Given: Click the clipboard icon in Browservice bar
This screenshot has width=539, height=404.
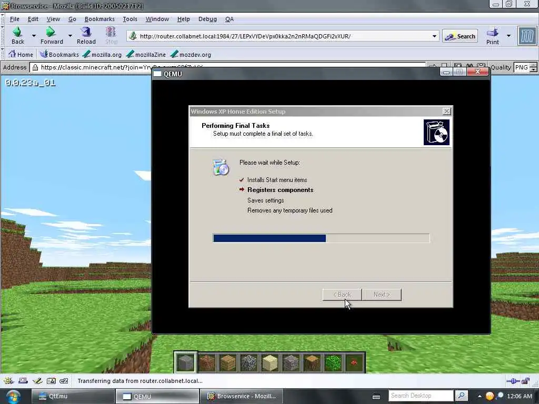Looking at the screenshot, I should 481,66.
